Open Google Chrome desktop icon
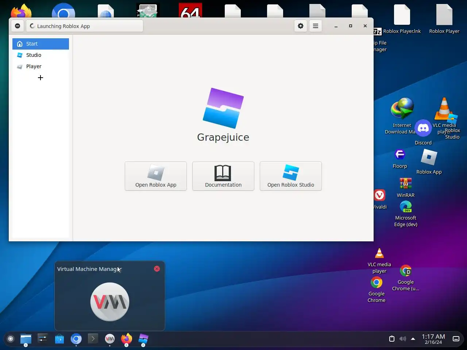This screenshot has height=350, width=467. (377, 289)
